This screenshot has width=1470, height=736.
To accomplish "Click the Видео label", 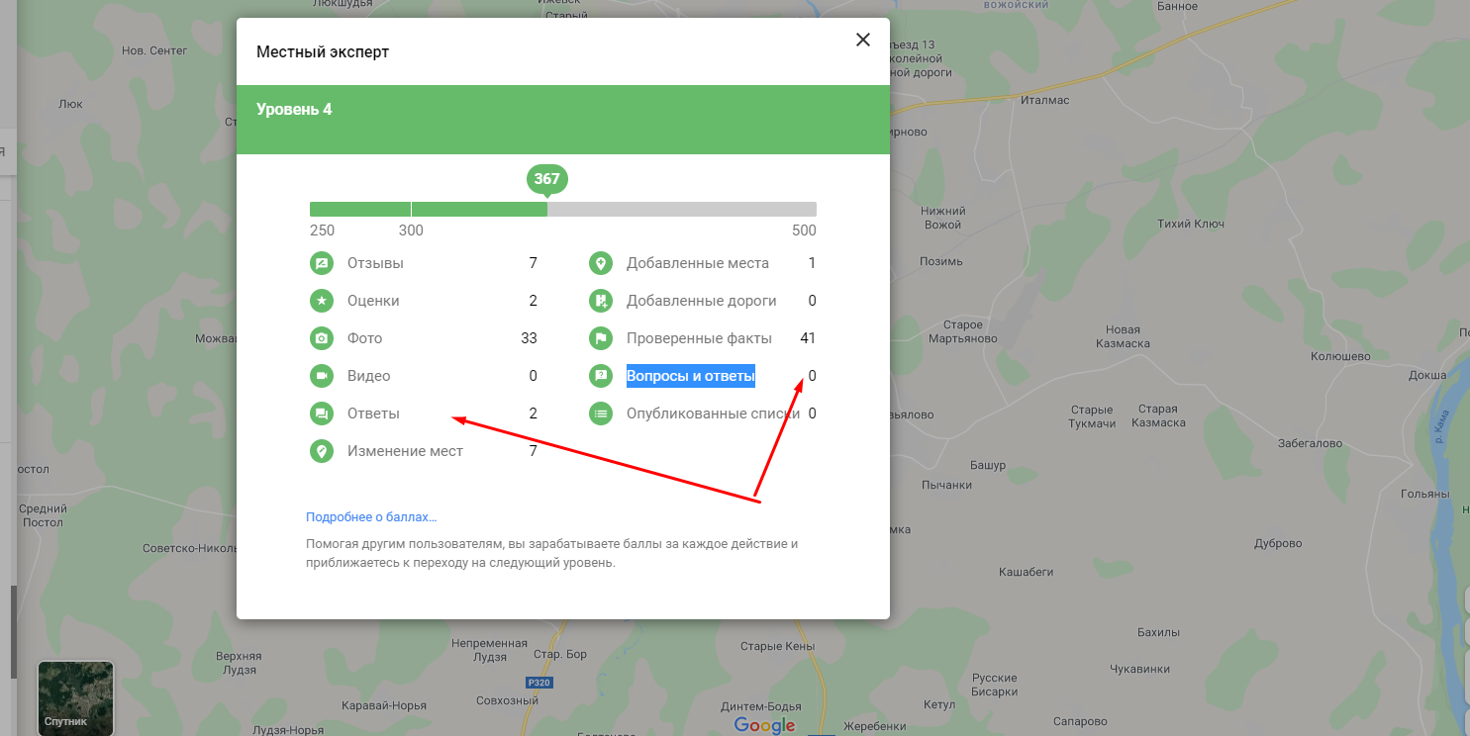I will [x=368, y=376].
